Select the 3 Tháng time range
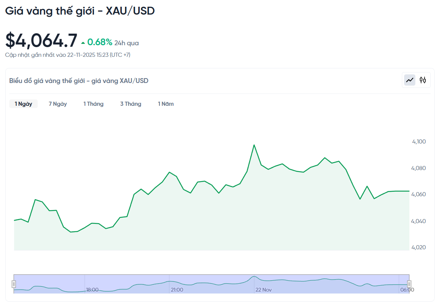 coord(131,104)
